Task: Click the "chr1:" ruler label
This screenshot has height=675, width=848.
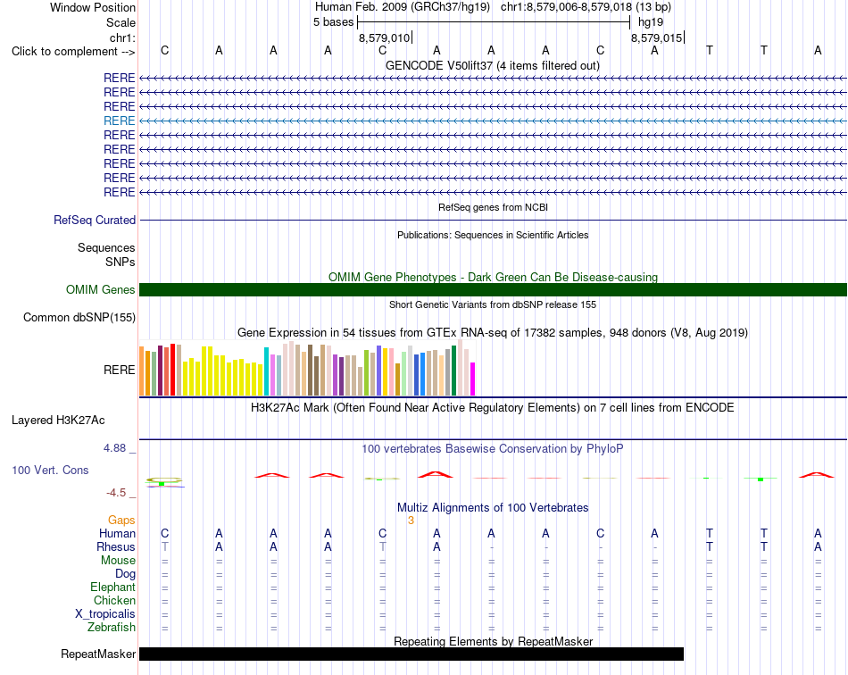Action: coord(122,37)
